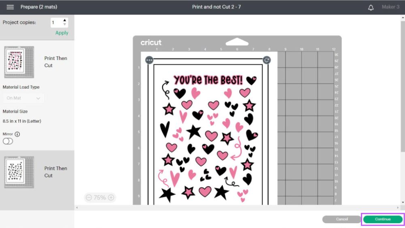Toggle the Mirror switch
Viewport: 405px width, 228px height.
pyautogui.click(x=8, y=141)
